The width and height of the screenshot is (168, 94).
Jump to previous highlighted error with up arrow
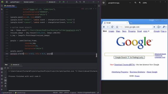pos(93,9)
